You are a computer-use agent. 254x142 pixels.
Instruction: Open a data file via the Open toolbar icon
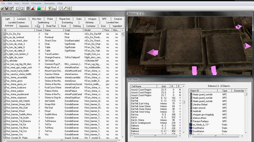pos(2,8)
